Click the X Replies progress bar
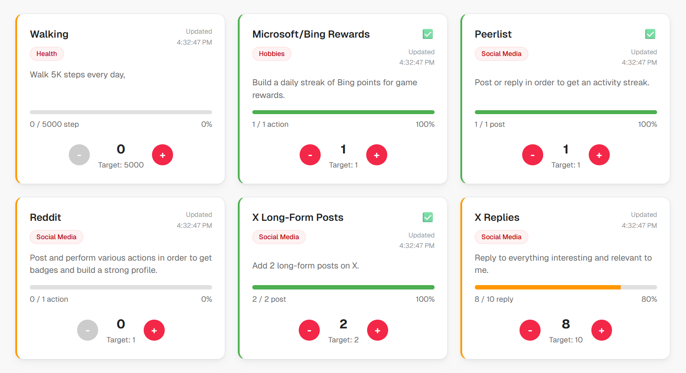The image size is (686, 373). click(566, 287)
